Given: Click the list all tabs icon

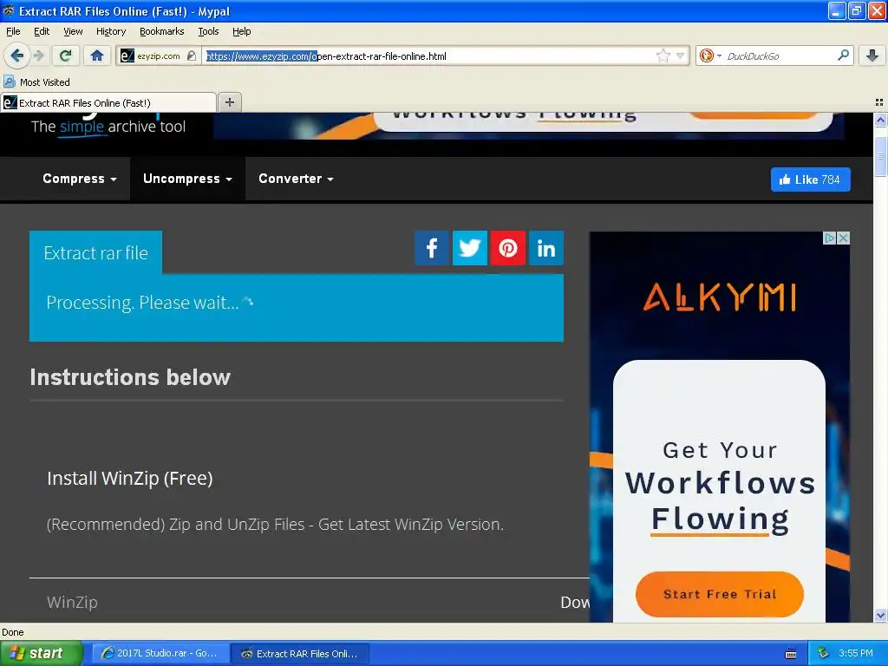Looking at the screenshot, I should pyautogui.click(x=879, y=102).
